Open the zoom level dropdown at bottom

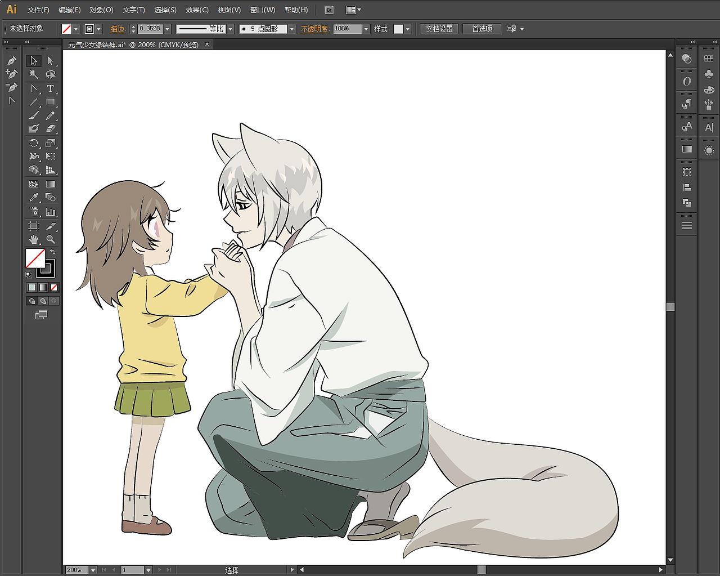(93, 570)
